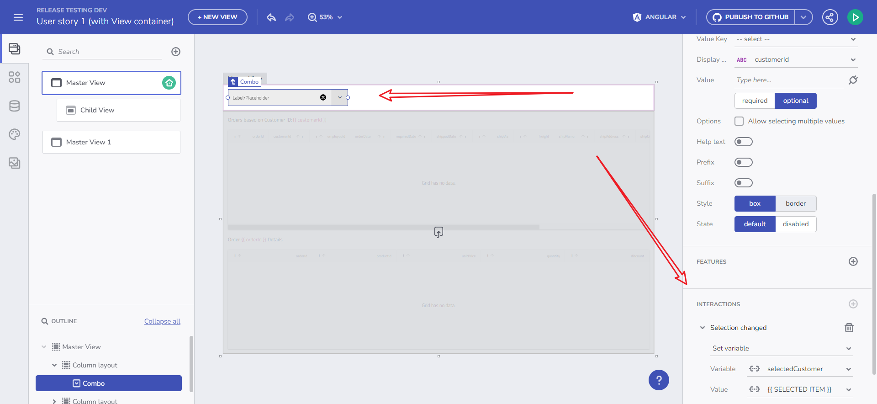Viewport: 877px width, 404px height.
Task: Open the hamburger main menu
Action: coord(18,17)
